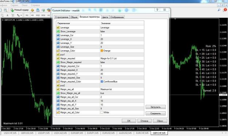The image size is (228, 136).
Task: Pick the Orange swatch for Leverage_Color
Action: tap(102, 51)
